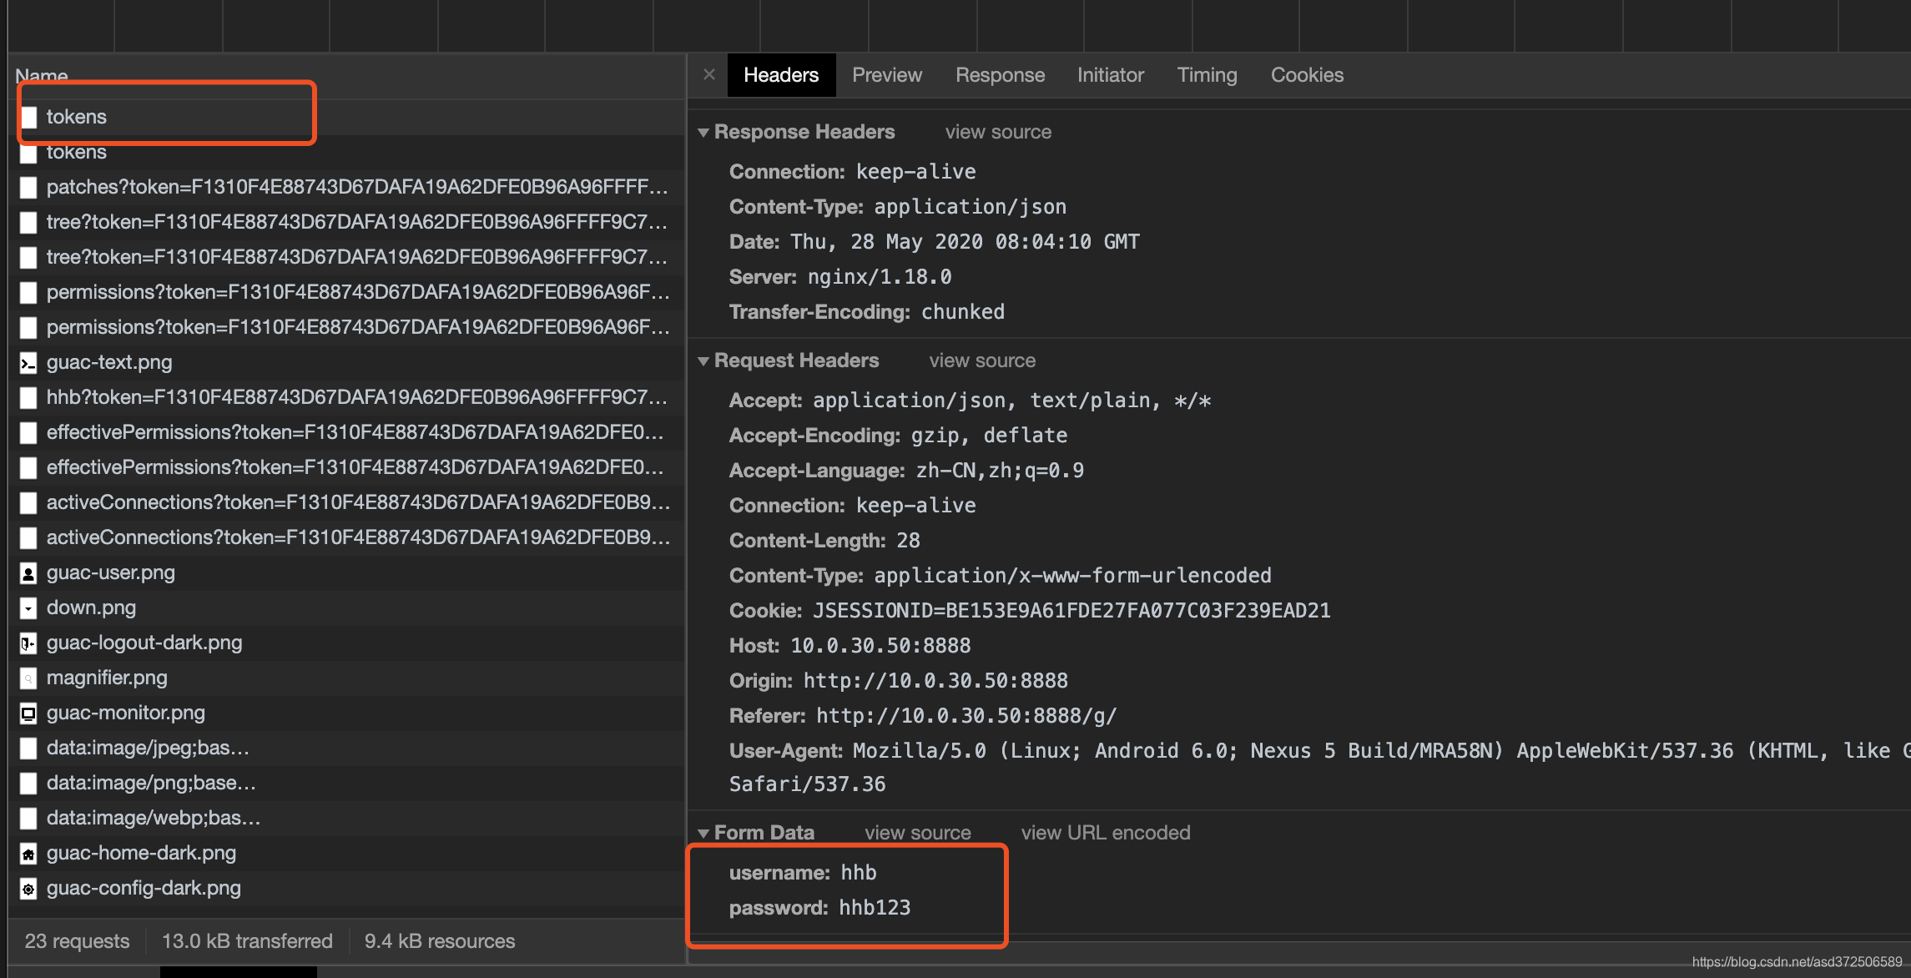This screenshot has height=978, width=1911.
Task: Click the magnifier icon beside magnifier.png
Action: tap(29, 678)
